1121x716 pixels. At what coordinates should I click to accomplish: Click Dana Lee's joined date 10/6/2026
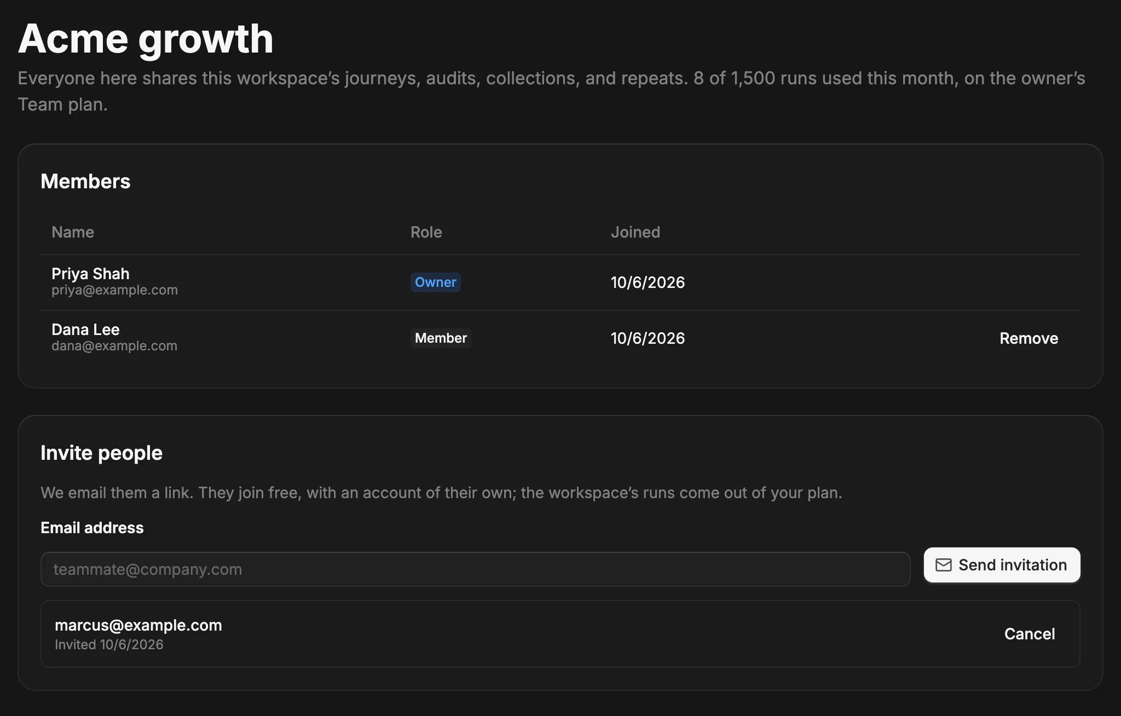click(x=648, y=338)
